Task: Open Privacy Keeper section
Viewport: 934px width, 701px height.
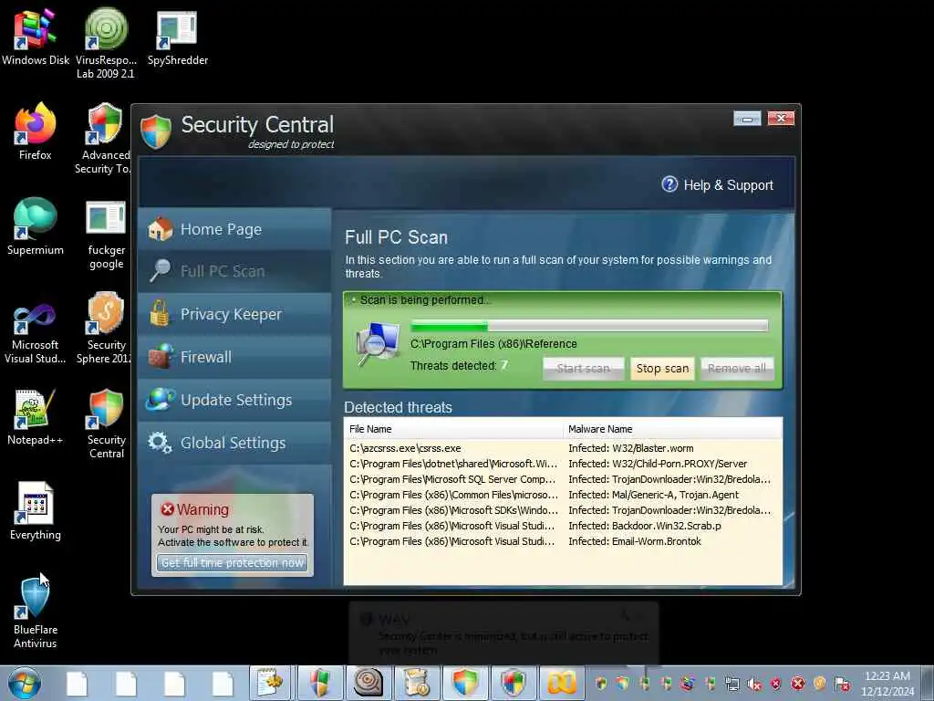Action: [x=234, y=314]
